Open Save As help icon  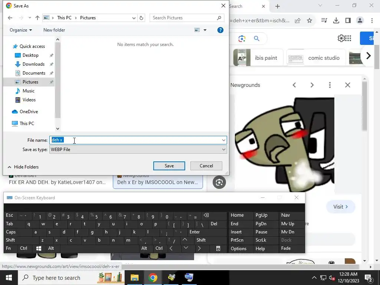(x=220, y=30)
